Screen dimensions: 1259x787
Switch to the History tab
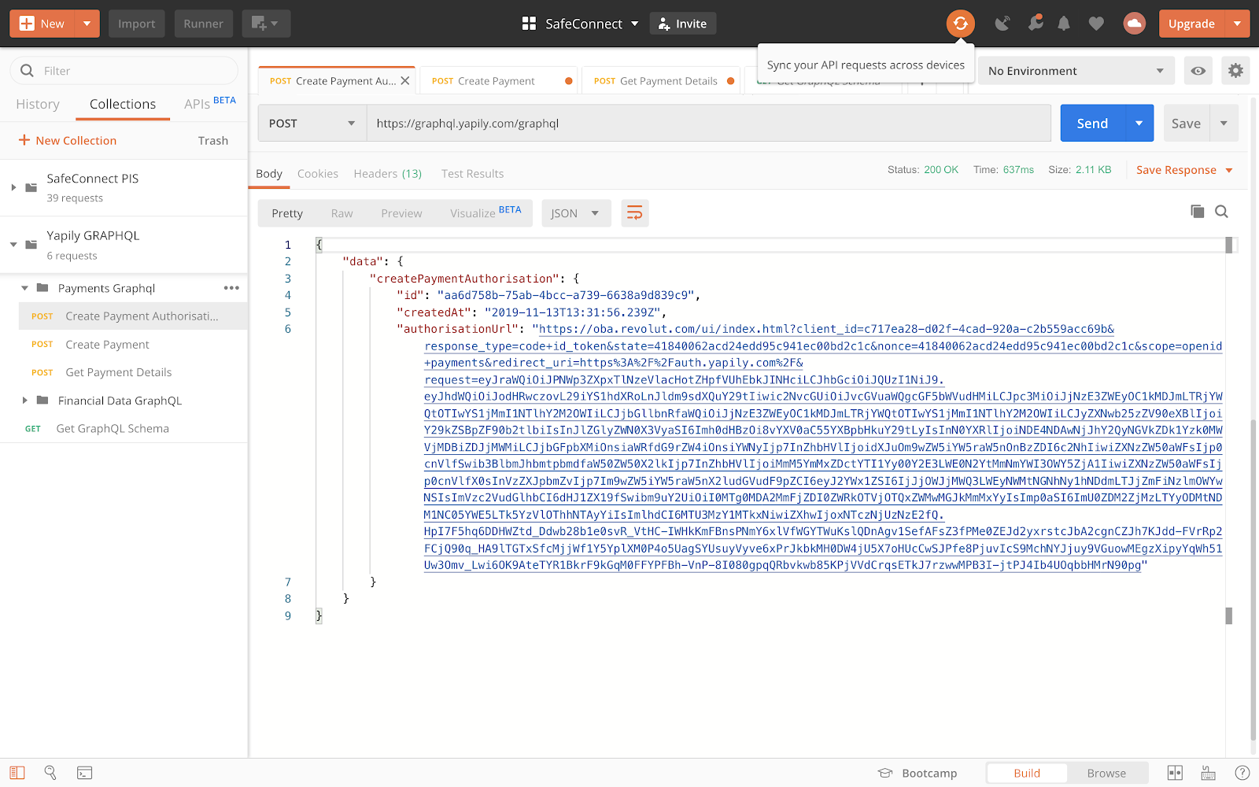tap(38, 104)
